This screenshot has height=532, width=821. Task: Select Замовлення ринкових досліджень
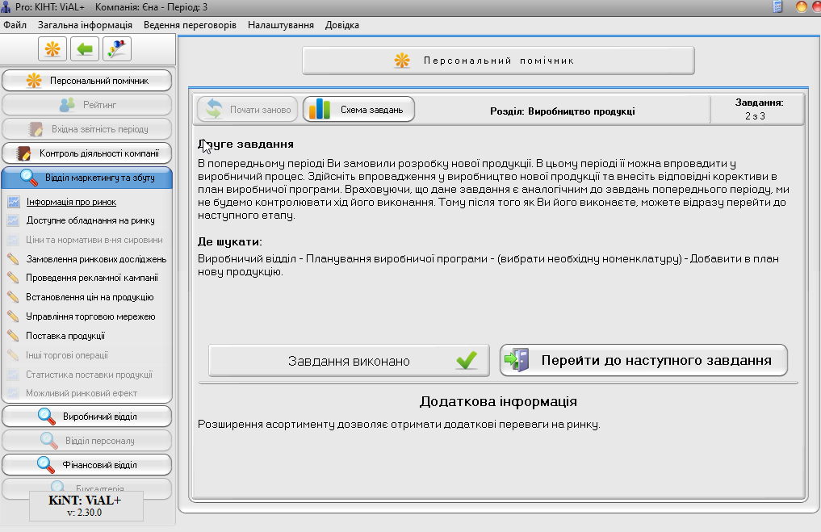point(96,259)
